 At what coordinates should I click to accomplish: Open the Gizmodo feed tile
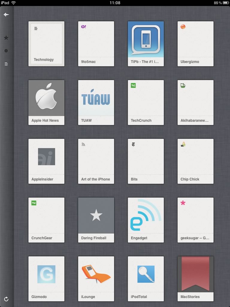pyautogui.click(x=46, y=279)
